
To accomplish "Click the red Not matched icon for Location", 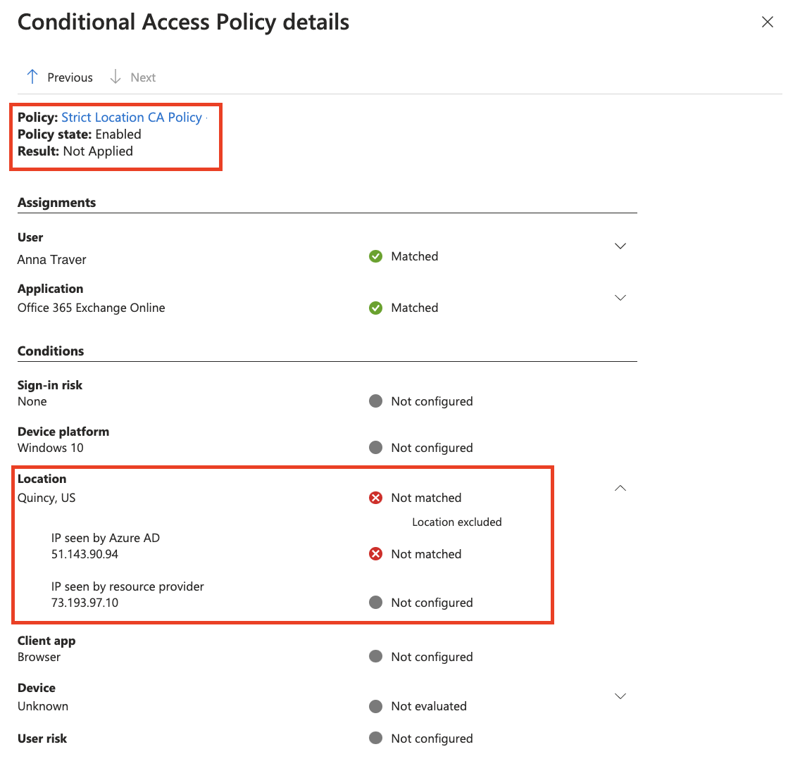I will 376,498.
